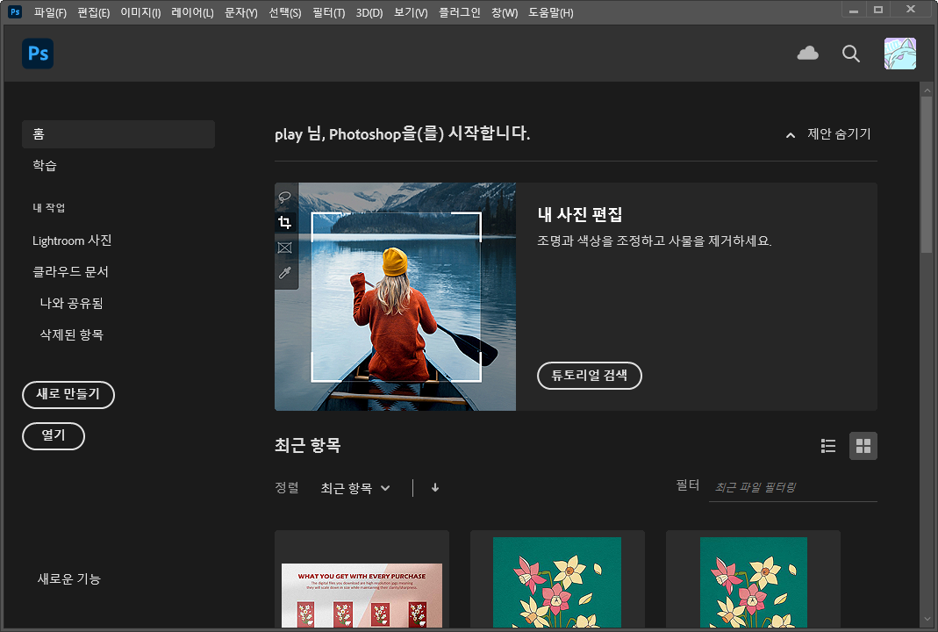Image resolution: width=938 pixels, height=632 pixels.
Task: Open the 문자(Y) menu
Action: 241,12
